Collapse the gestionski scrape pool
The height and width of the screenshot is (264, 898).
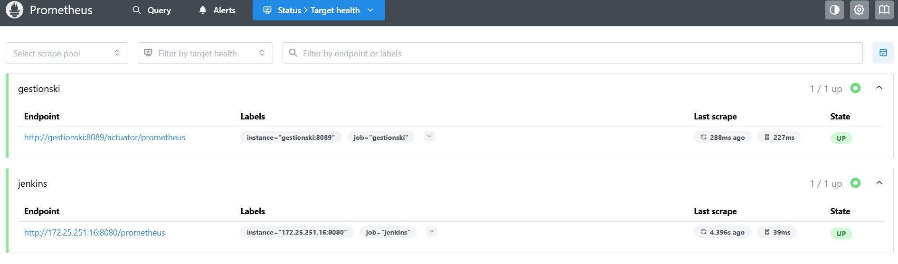pos(879,88)
